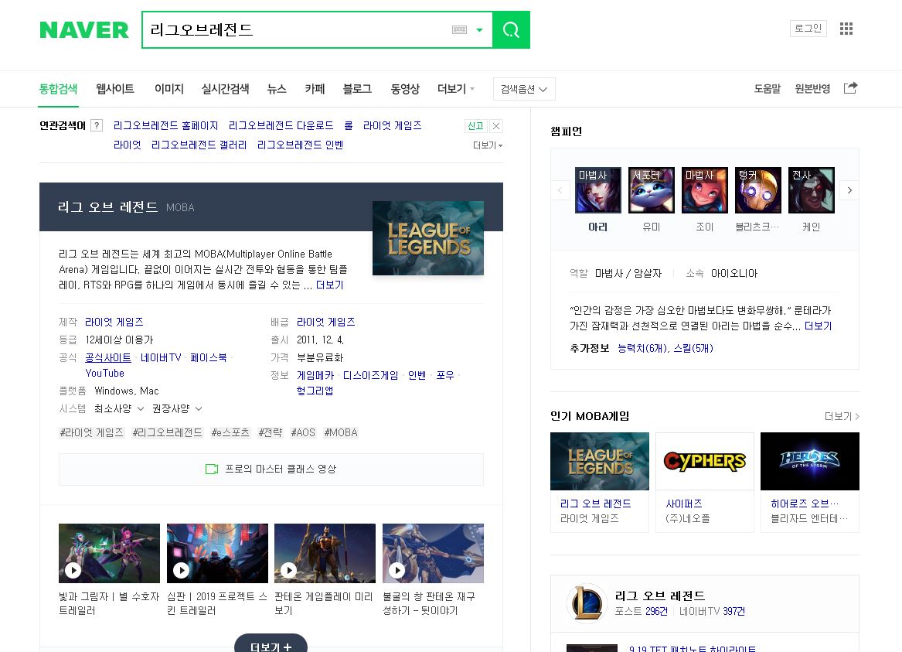Open the 네이버TV 397건 link
This screenshot has width=902, height=652.
pyautogui.click(x=712, y=611)
